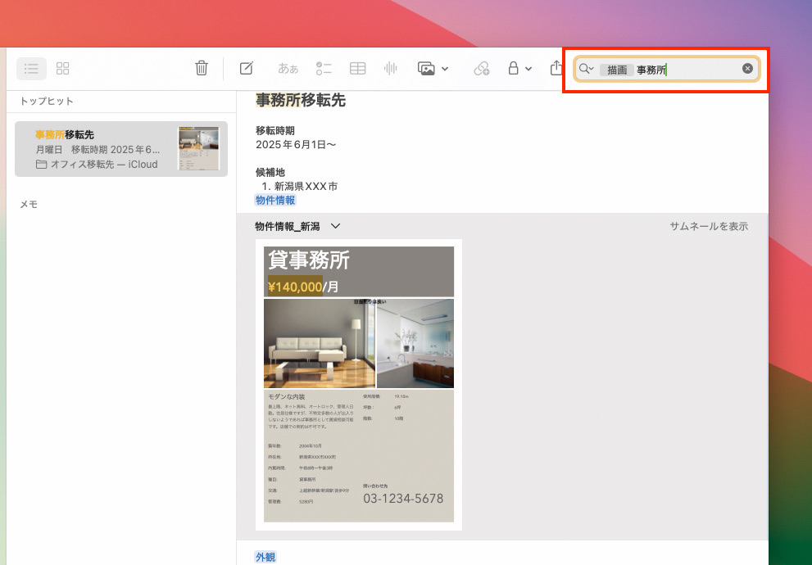Insert a table

(x=357, y=68)
